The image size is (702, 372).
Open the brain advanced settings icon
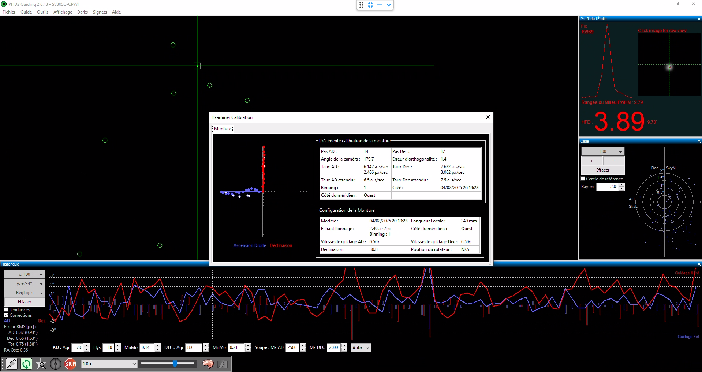point(208,364)
